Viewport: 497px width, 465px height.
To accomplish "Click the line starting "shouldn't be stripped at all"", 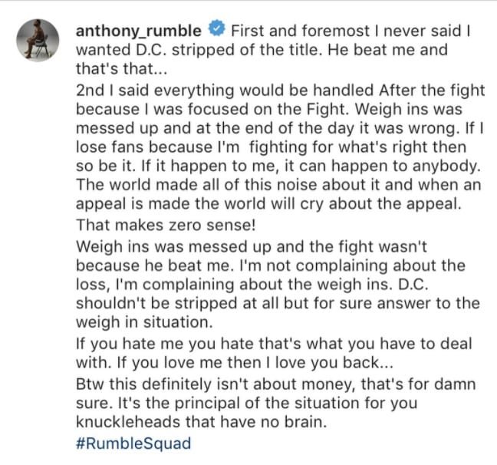I will click(278, 303).
